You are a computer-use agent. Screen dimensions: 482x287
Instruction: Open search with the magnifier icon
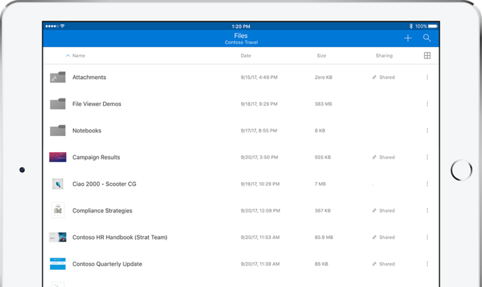[x=427, y=38]
